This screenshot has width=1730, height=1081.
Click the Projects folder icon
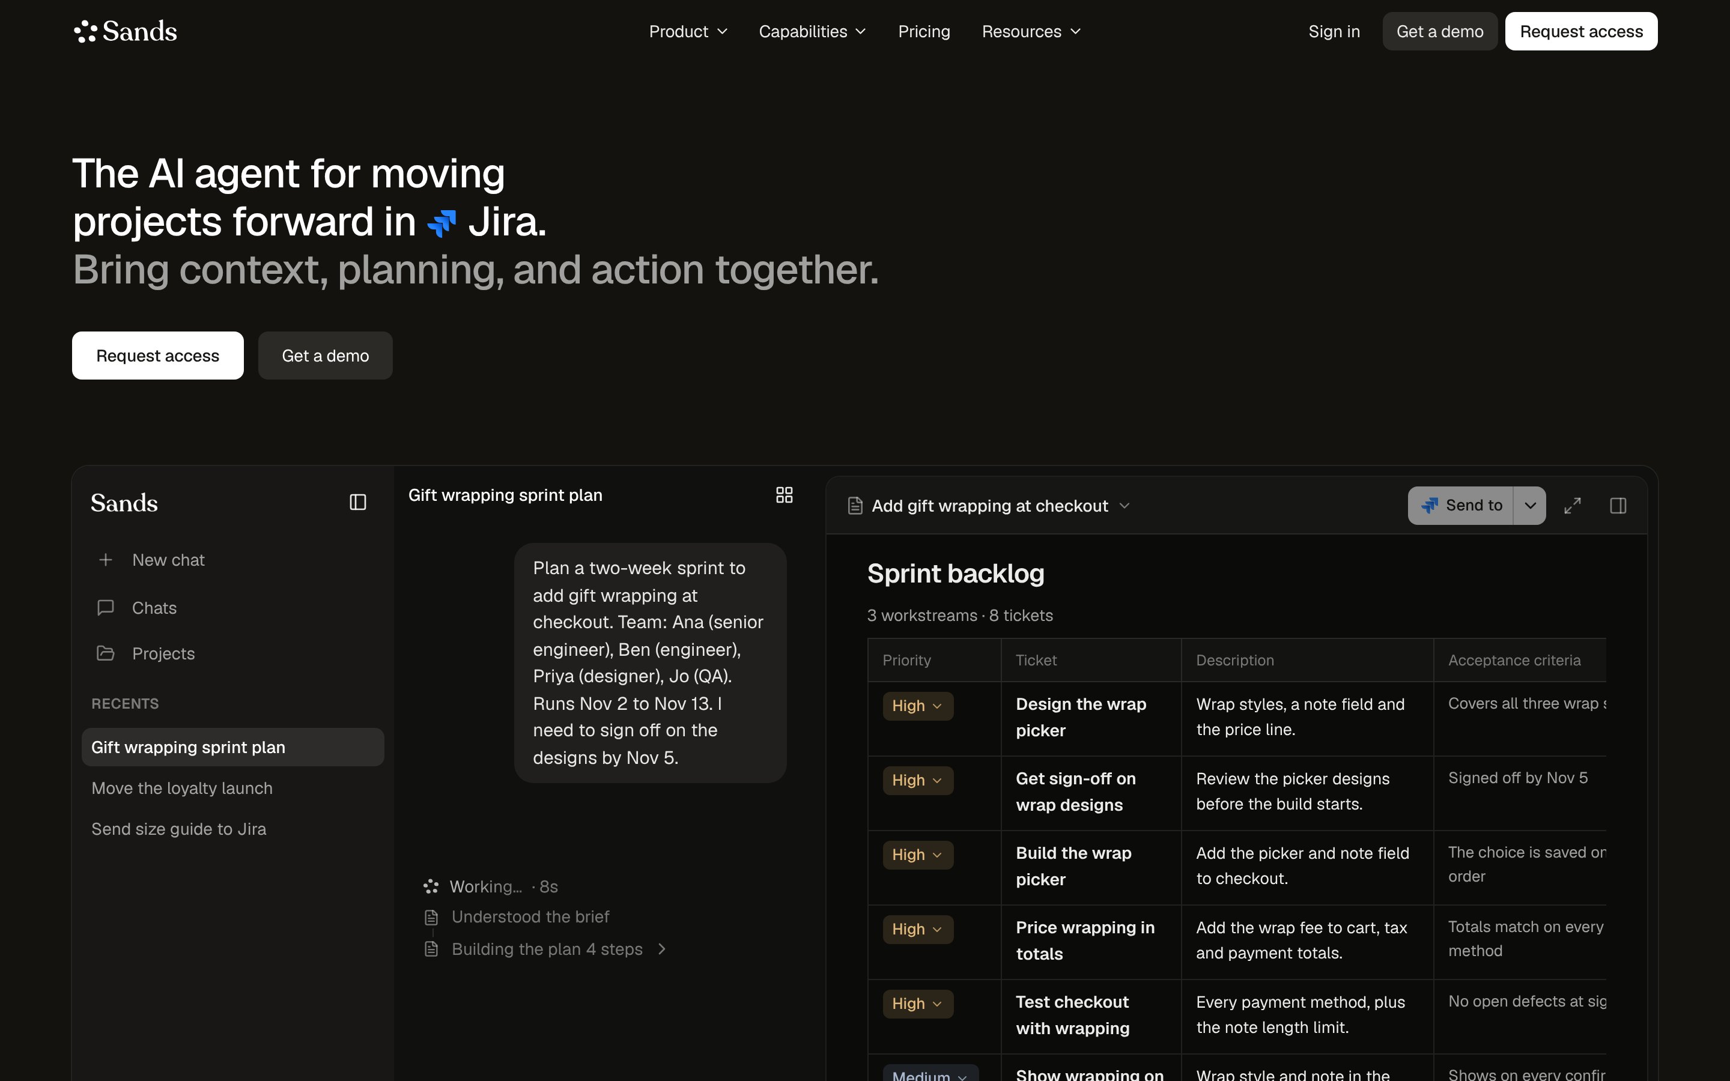pyautogui.click(x=105, y=653)
